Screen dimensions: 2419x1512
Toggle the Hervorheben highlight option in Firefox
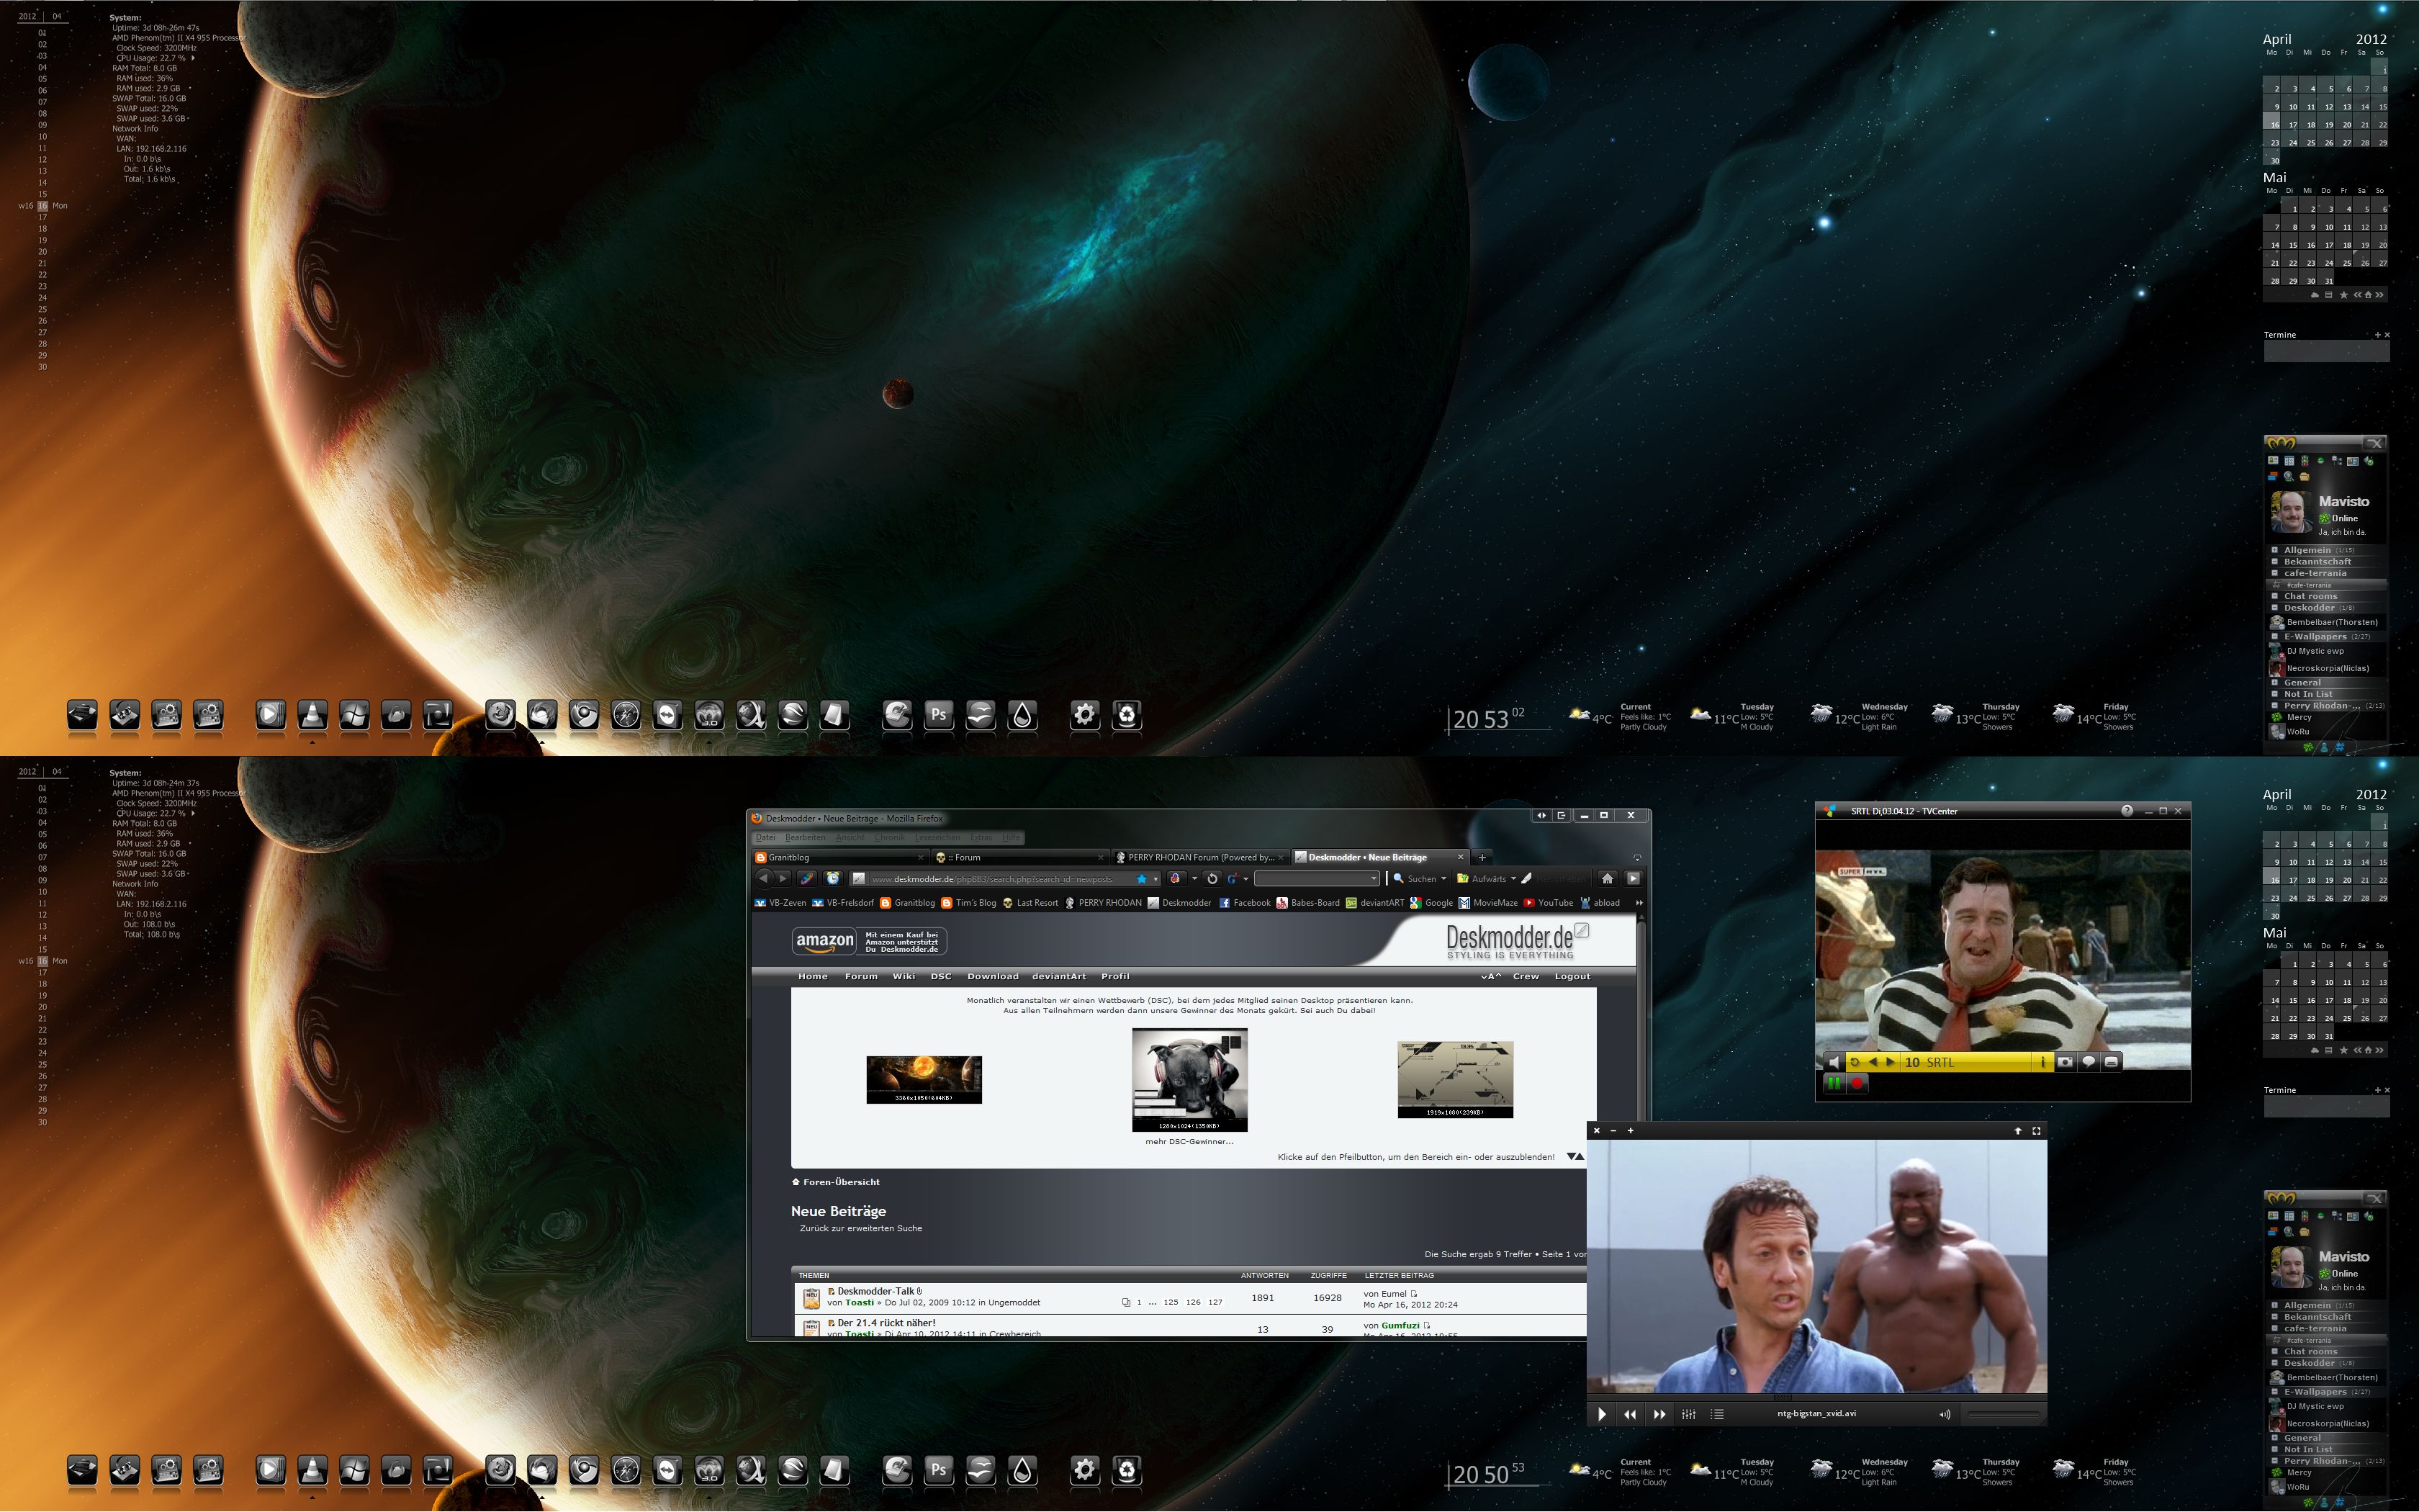(x=1562, y=879)
